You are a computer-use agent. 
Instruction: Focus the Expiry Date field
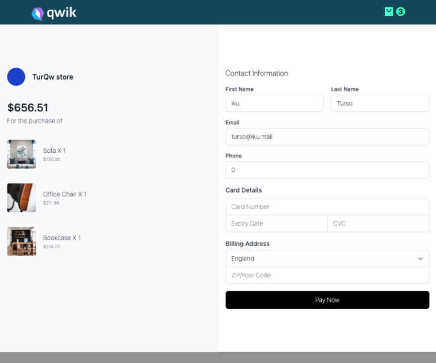[276, 223]
